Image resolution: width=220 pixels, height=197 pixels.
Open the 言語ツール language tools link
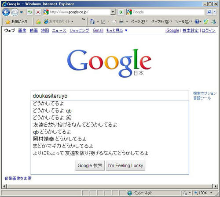coord(202,98)
